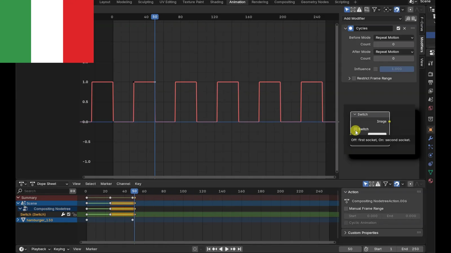Enable the Restrict Frame Range checkbox
Screen dimensions: 451x253
pos(354,78)
